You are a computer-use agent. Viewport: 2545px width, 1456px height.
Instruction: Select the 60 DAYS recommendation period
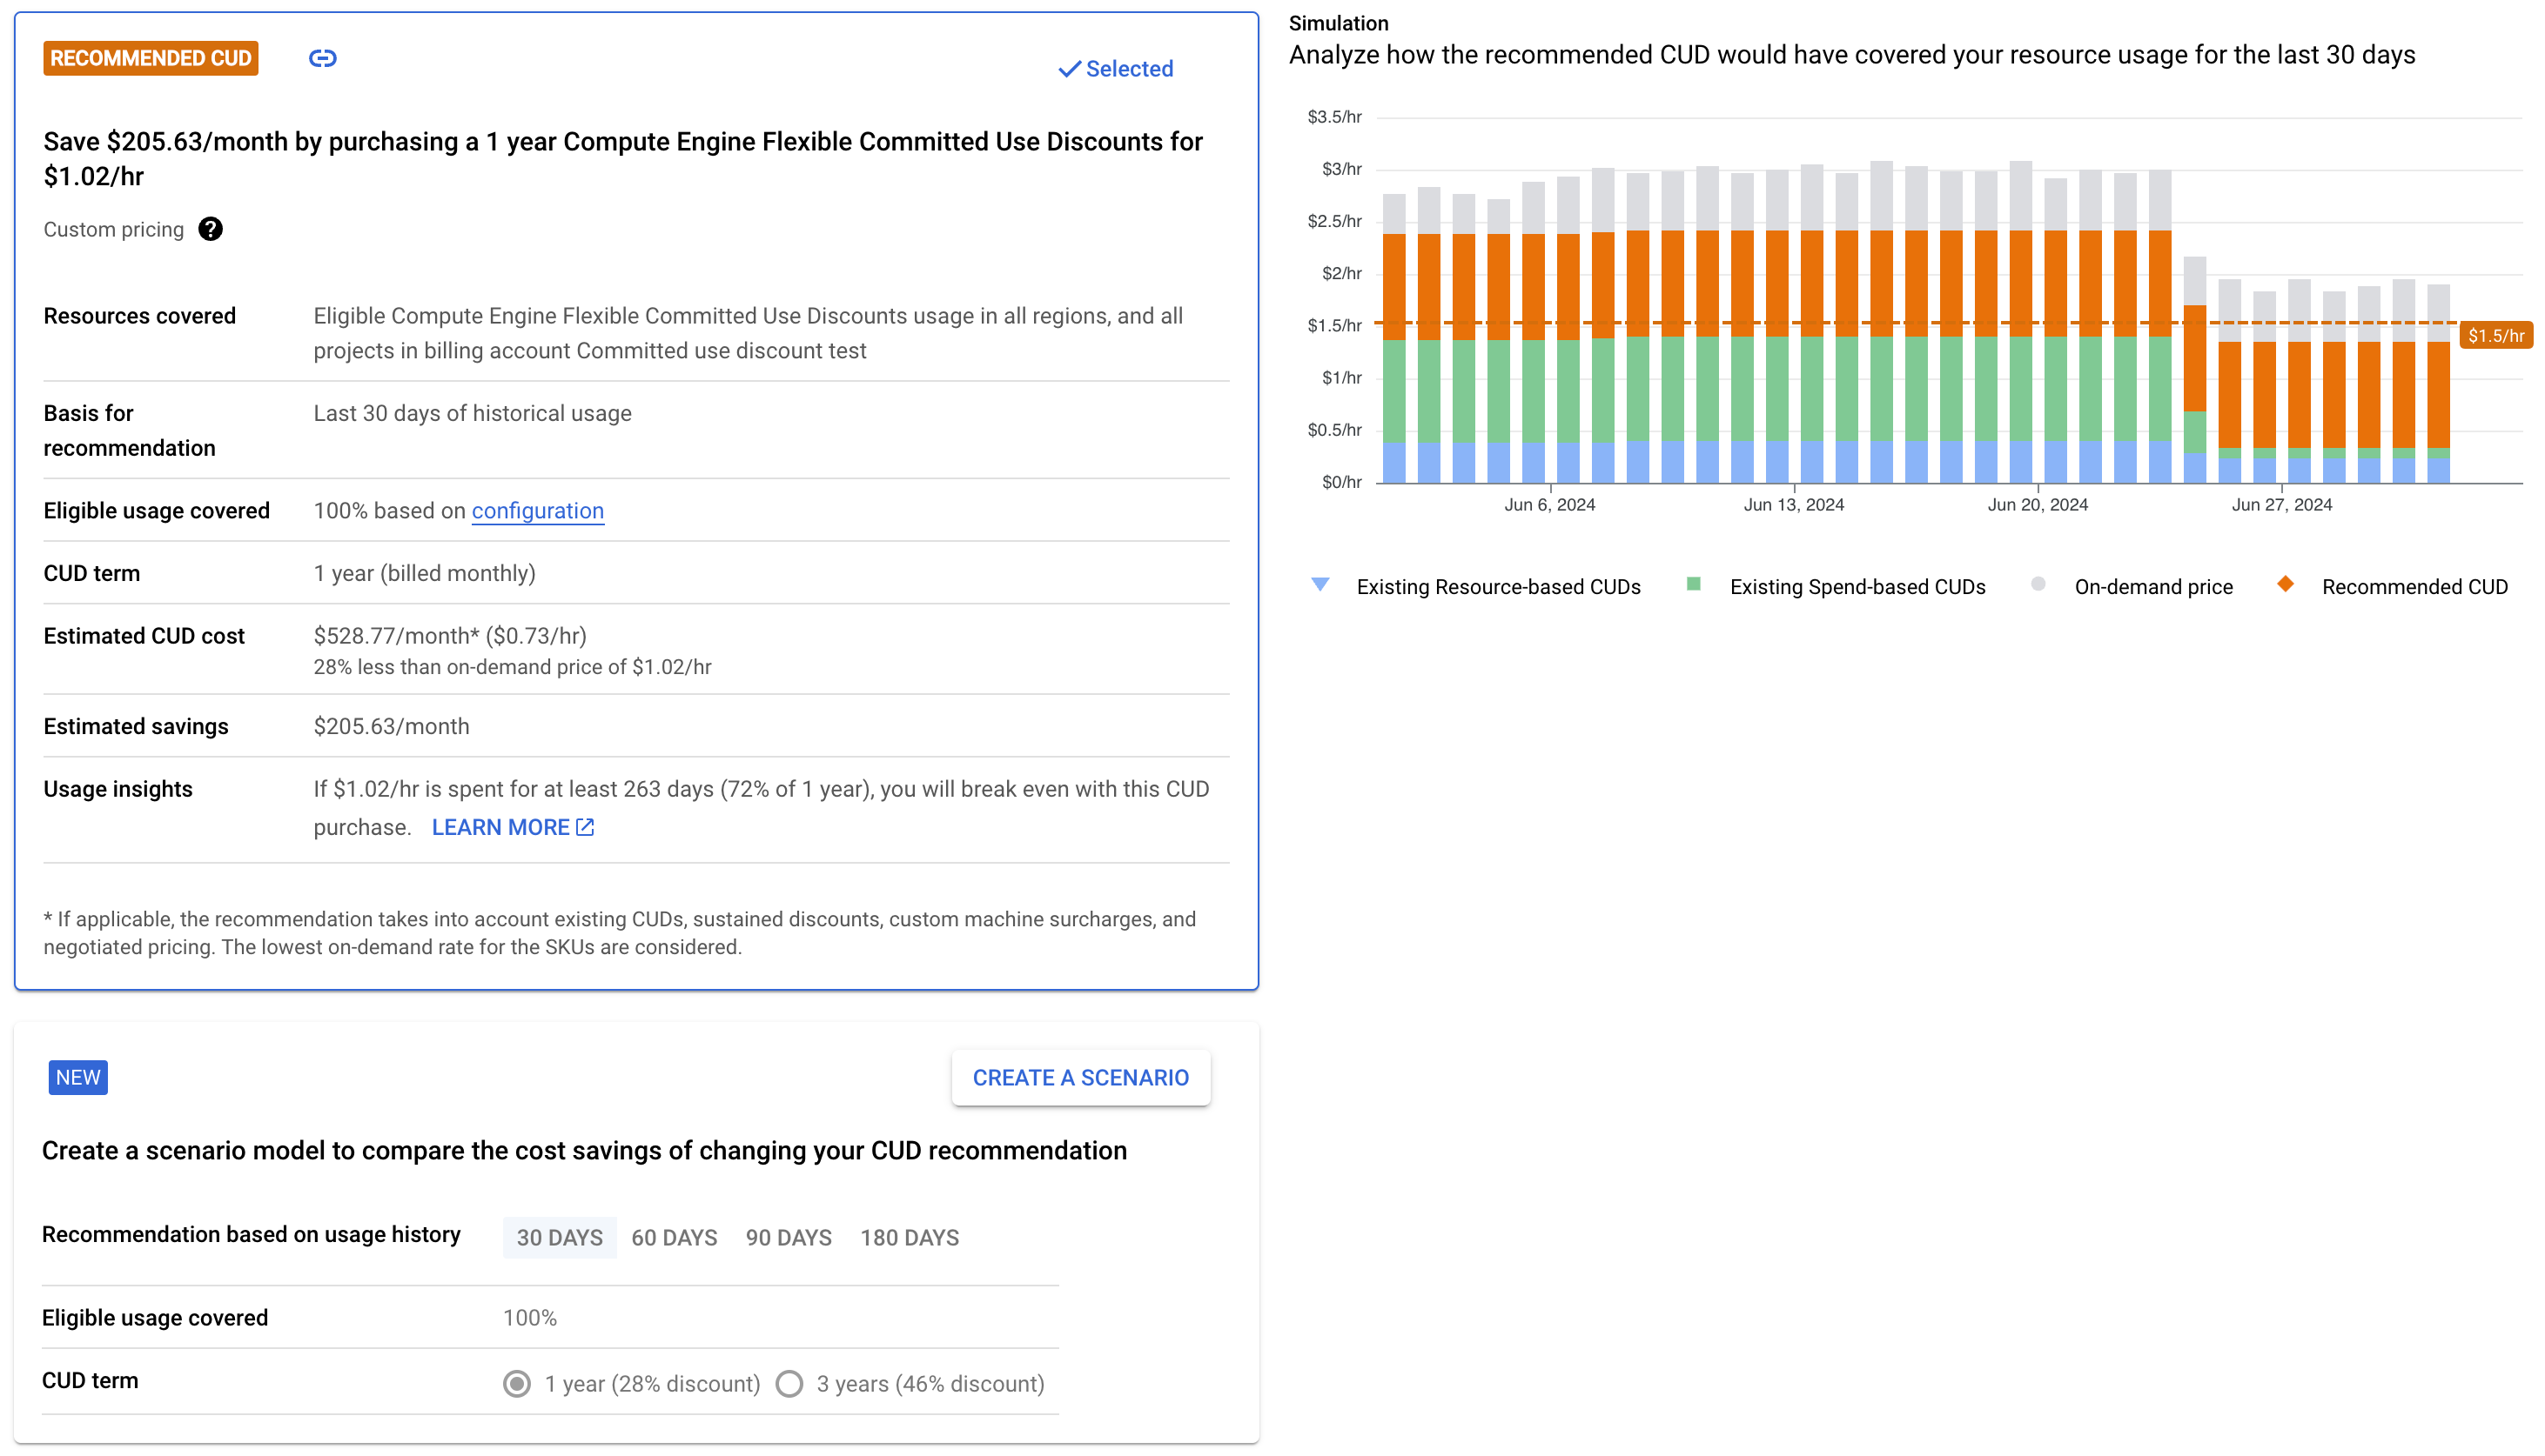673,1238
